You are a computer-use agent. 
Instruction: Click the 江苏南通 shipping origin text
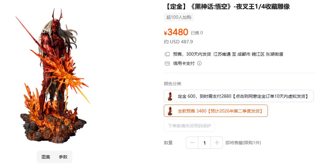[222, 54]
